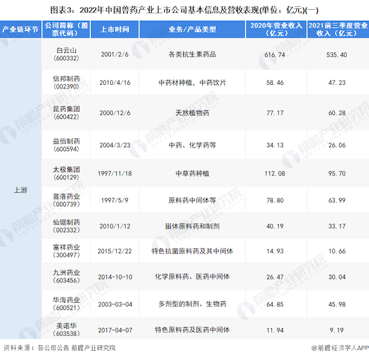Select the 公司简称（股票代码）column header
Image resolution: width=369 pixels, height=358 pixels.
[x=66, y=30]
